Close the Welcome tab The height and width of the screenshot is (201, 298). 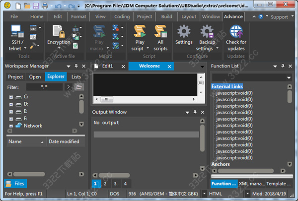pos(169,67)
